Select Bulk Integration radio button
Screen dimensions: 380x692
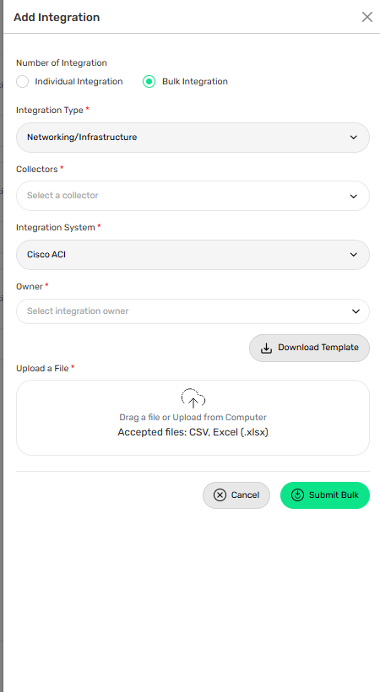(x=149, y=82)
